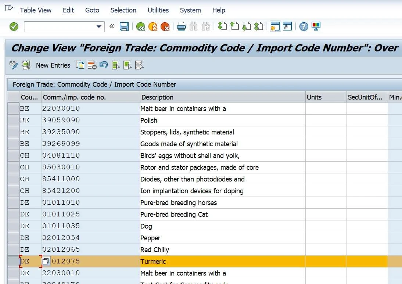Viewport: 402px width, 284px height.
Task: Open the Utilities menu
Action: click(x=158, y=10)
